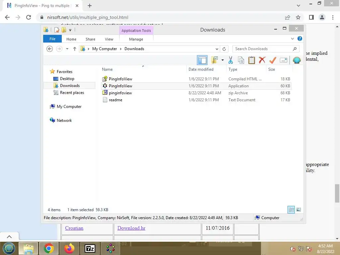Click the Croatian language link
Viewport: 340px width, 255px height.
[x=74, y=228]
